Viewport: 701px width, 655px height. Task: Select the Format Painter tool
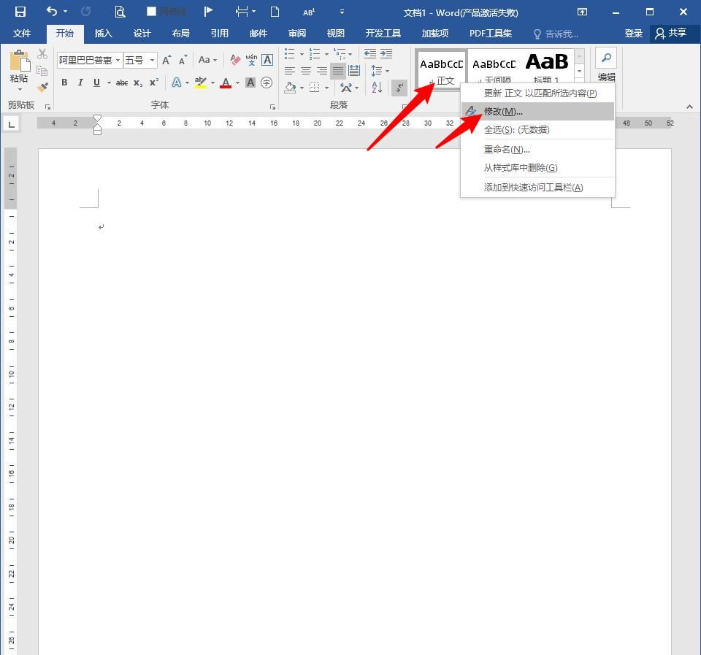click(42, 86)
